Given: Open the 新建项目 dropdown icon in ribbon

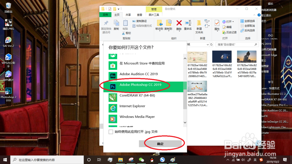Looking at the screenshot, I should click(x=207, y=21).
